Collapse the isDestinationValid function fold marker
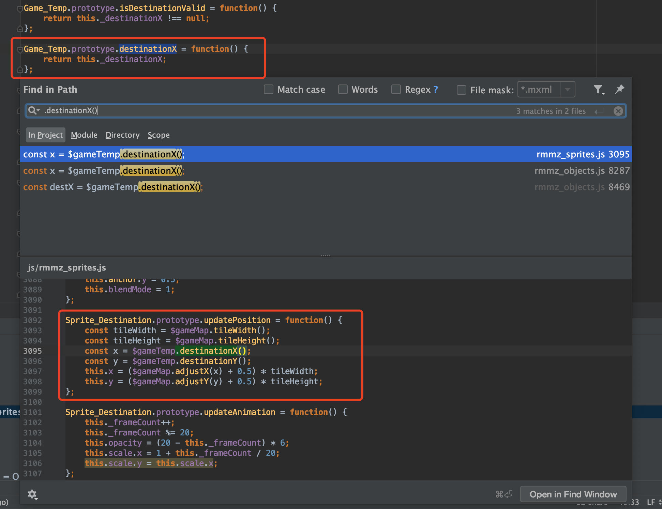Image resolution: width=662 pixels, height=509 pixels. 20,9
